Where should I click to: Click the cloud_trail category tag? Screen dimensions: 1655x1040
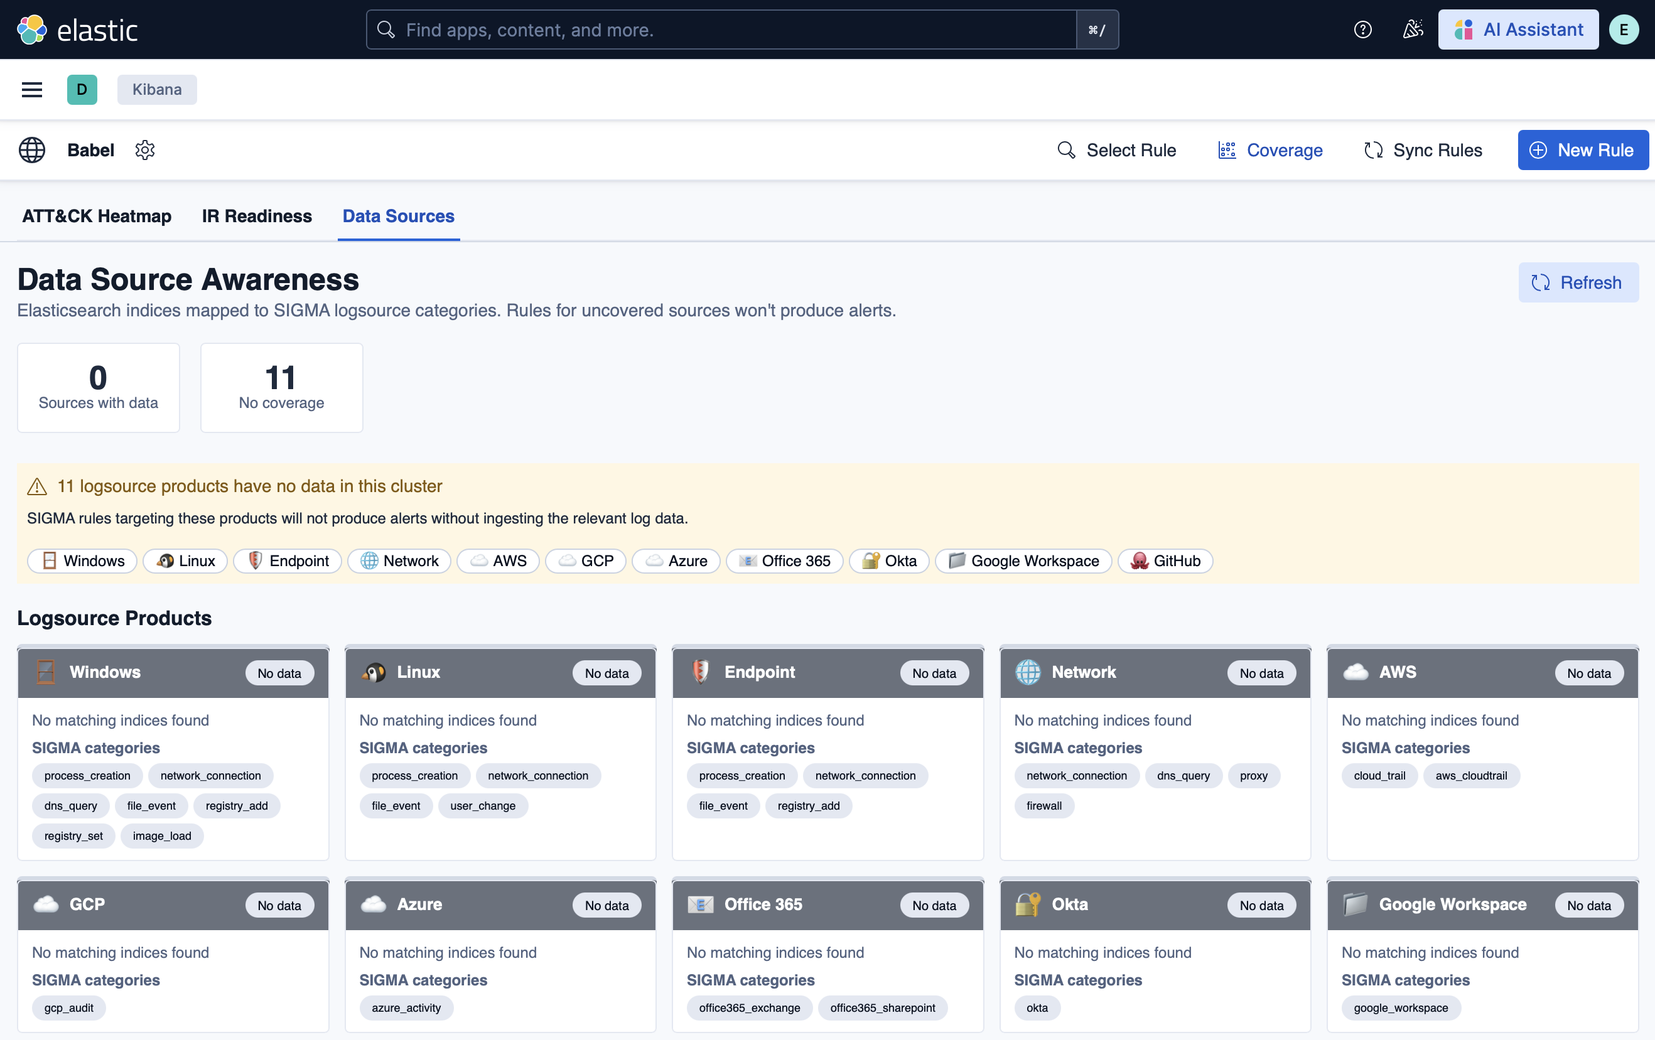(x=1379, y=775)
